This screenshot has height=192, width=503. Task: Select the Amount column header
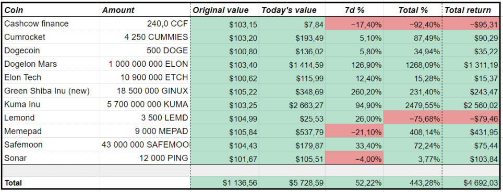point(145,10)
